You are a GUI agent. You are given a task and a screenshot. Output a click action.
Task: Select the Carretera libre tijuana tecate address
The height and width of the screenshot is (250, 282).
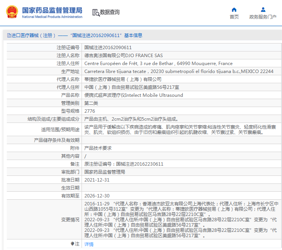179,71
